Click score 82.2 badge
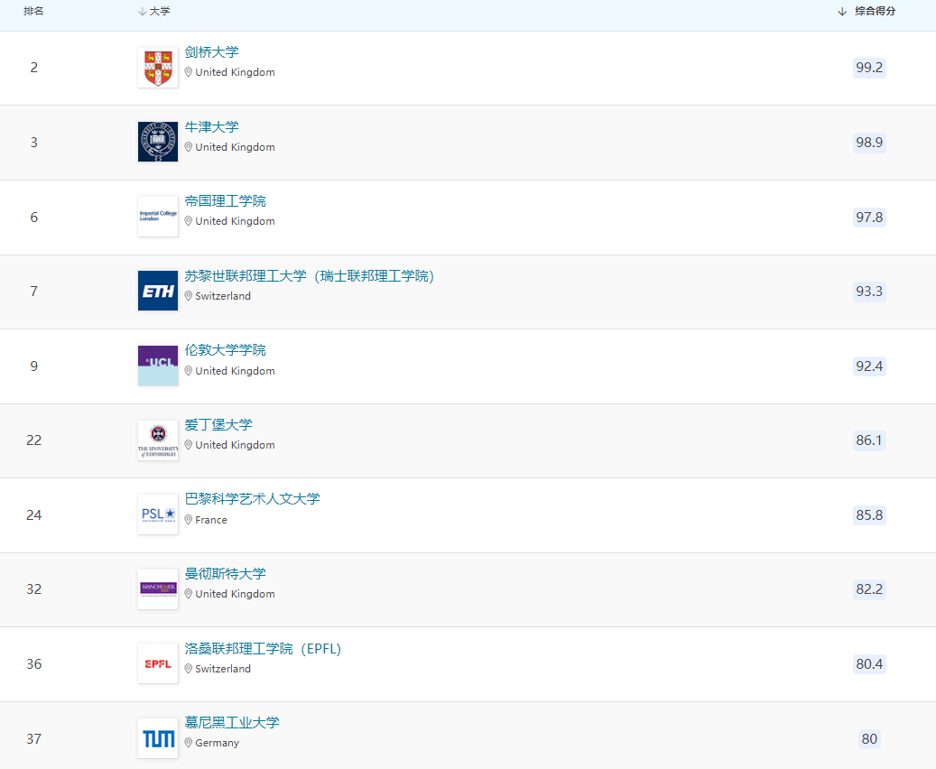936x769 pixels. (869, 589)
